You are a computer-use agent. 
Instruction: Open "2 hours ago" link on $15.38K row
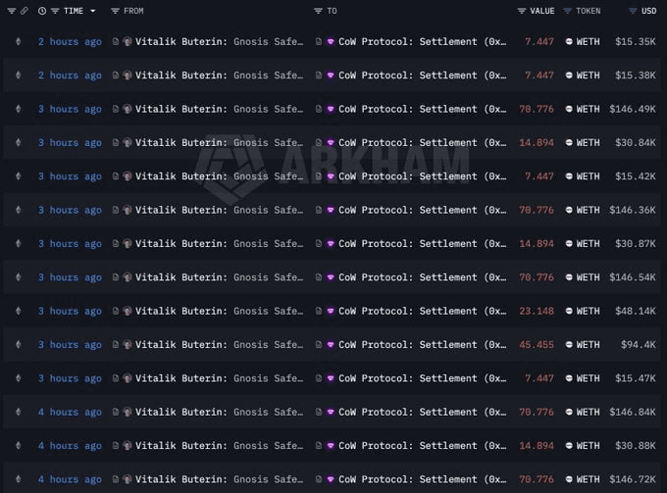click(69, 75)
